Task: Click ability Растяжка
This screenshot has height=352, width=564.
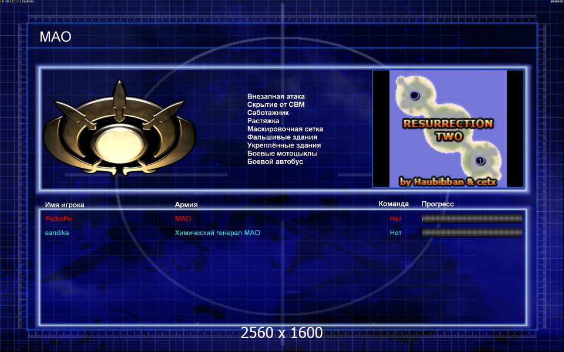Action: coord(263,121)
